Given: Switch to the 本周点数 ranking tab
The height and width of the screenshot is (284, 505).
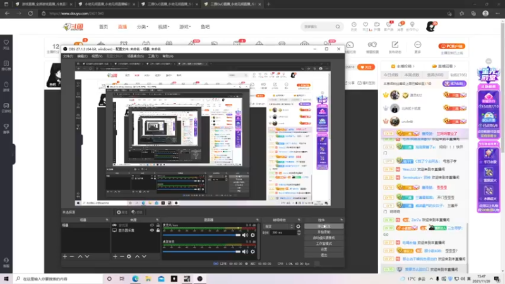Looking at the screenshot, I should point(412,75).
